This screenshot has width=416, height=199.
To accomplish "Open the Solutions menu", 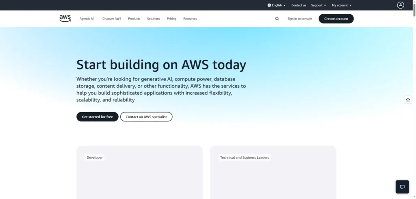I will pyautogui.click(x=154, y=19).
